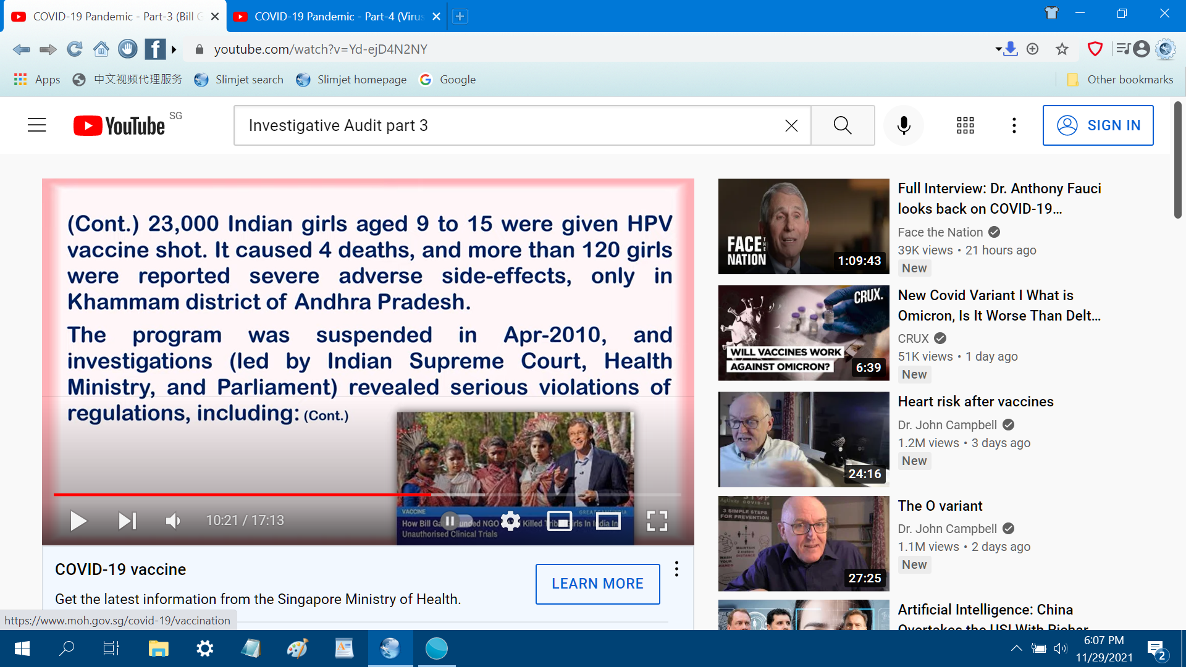
Task: Close the Part-3 browser tab
Action: 215,17
